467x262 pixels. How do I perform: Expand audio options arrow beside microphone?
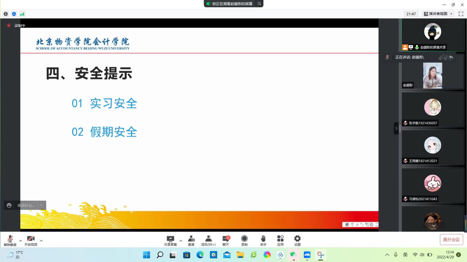(x=20, y=241)
